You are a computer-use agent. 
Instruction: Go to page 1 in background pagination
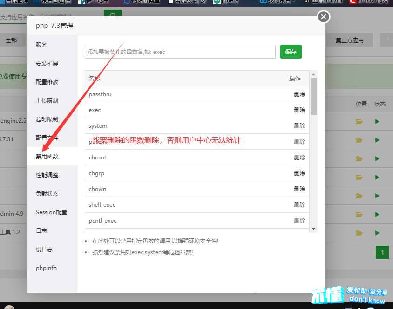382,252
